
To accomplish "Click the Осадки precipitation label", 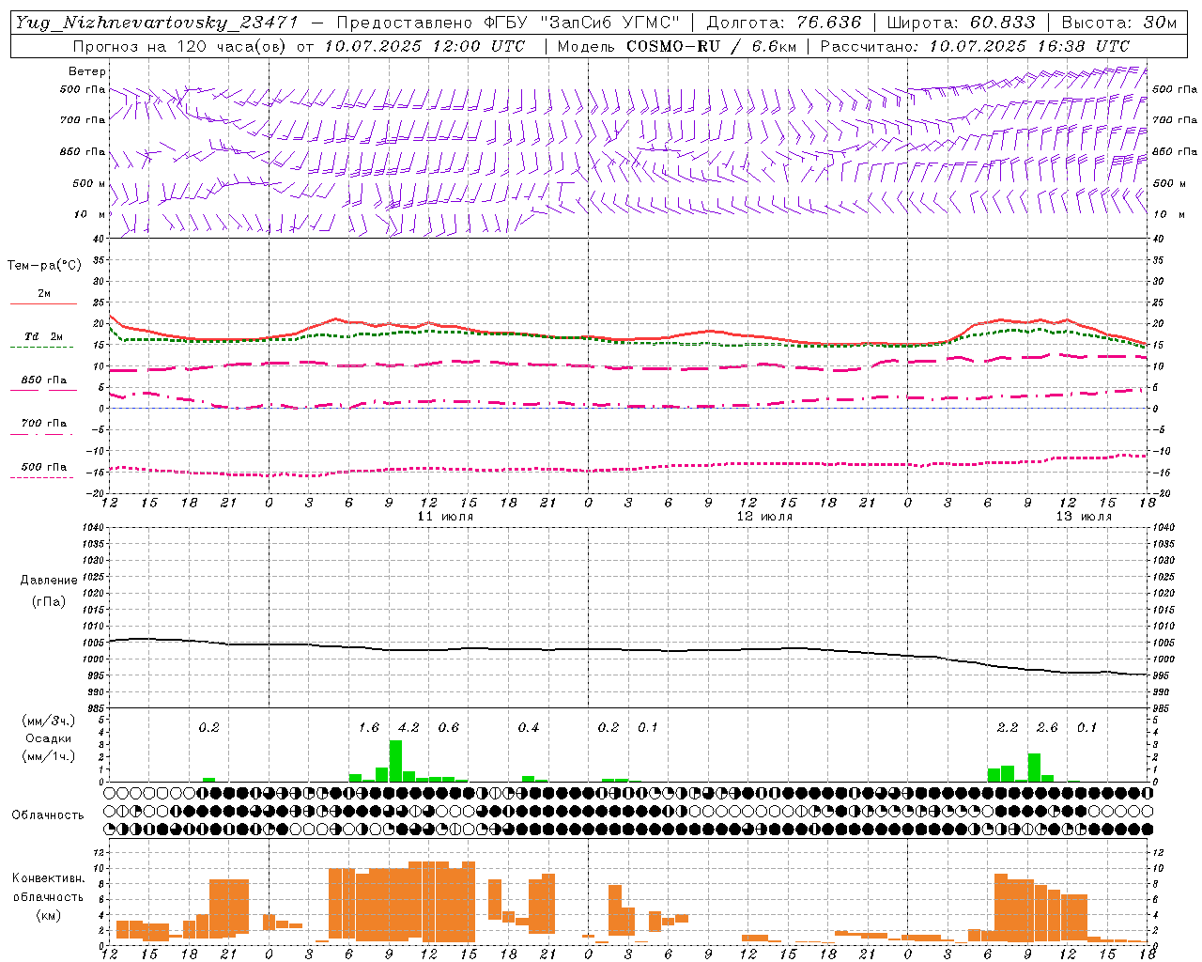I will point(49,738).
